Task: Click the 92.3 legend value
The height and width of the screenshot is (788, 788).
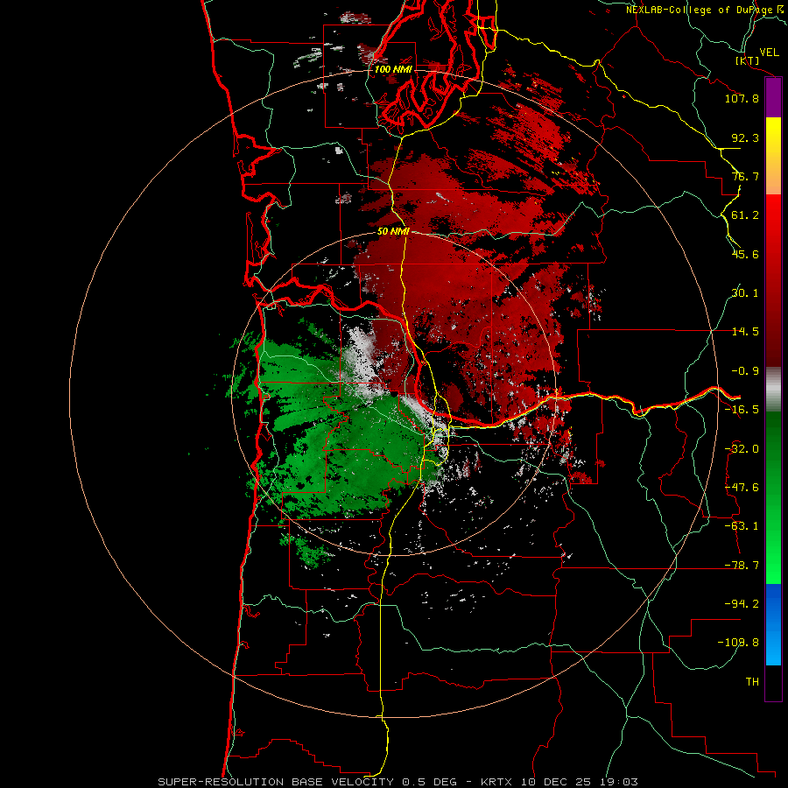Action: [745, 137]
